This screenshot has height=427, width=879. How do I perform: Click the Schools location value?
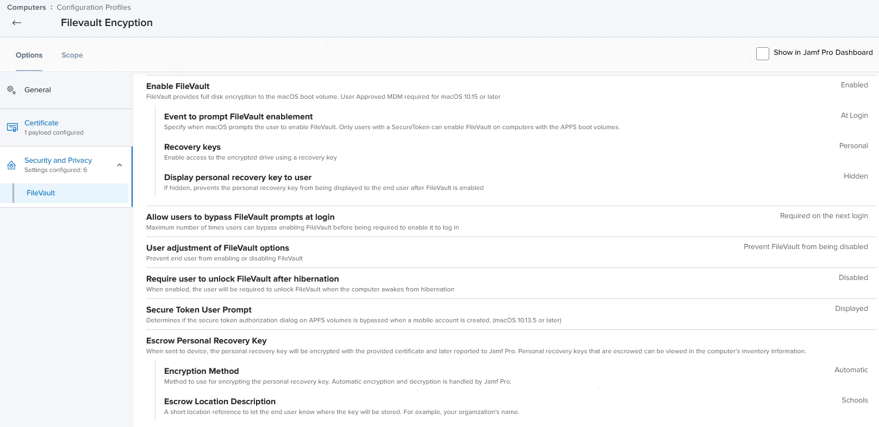[855, 400]
